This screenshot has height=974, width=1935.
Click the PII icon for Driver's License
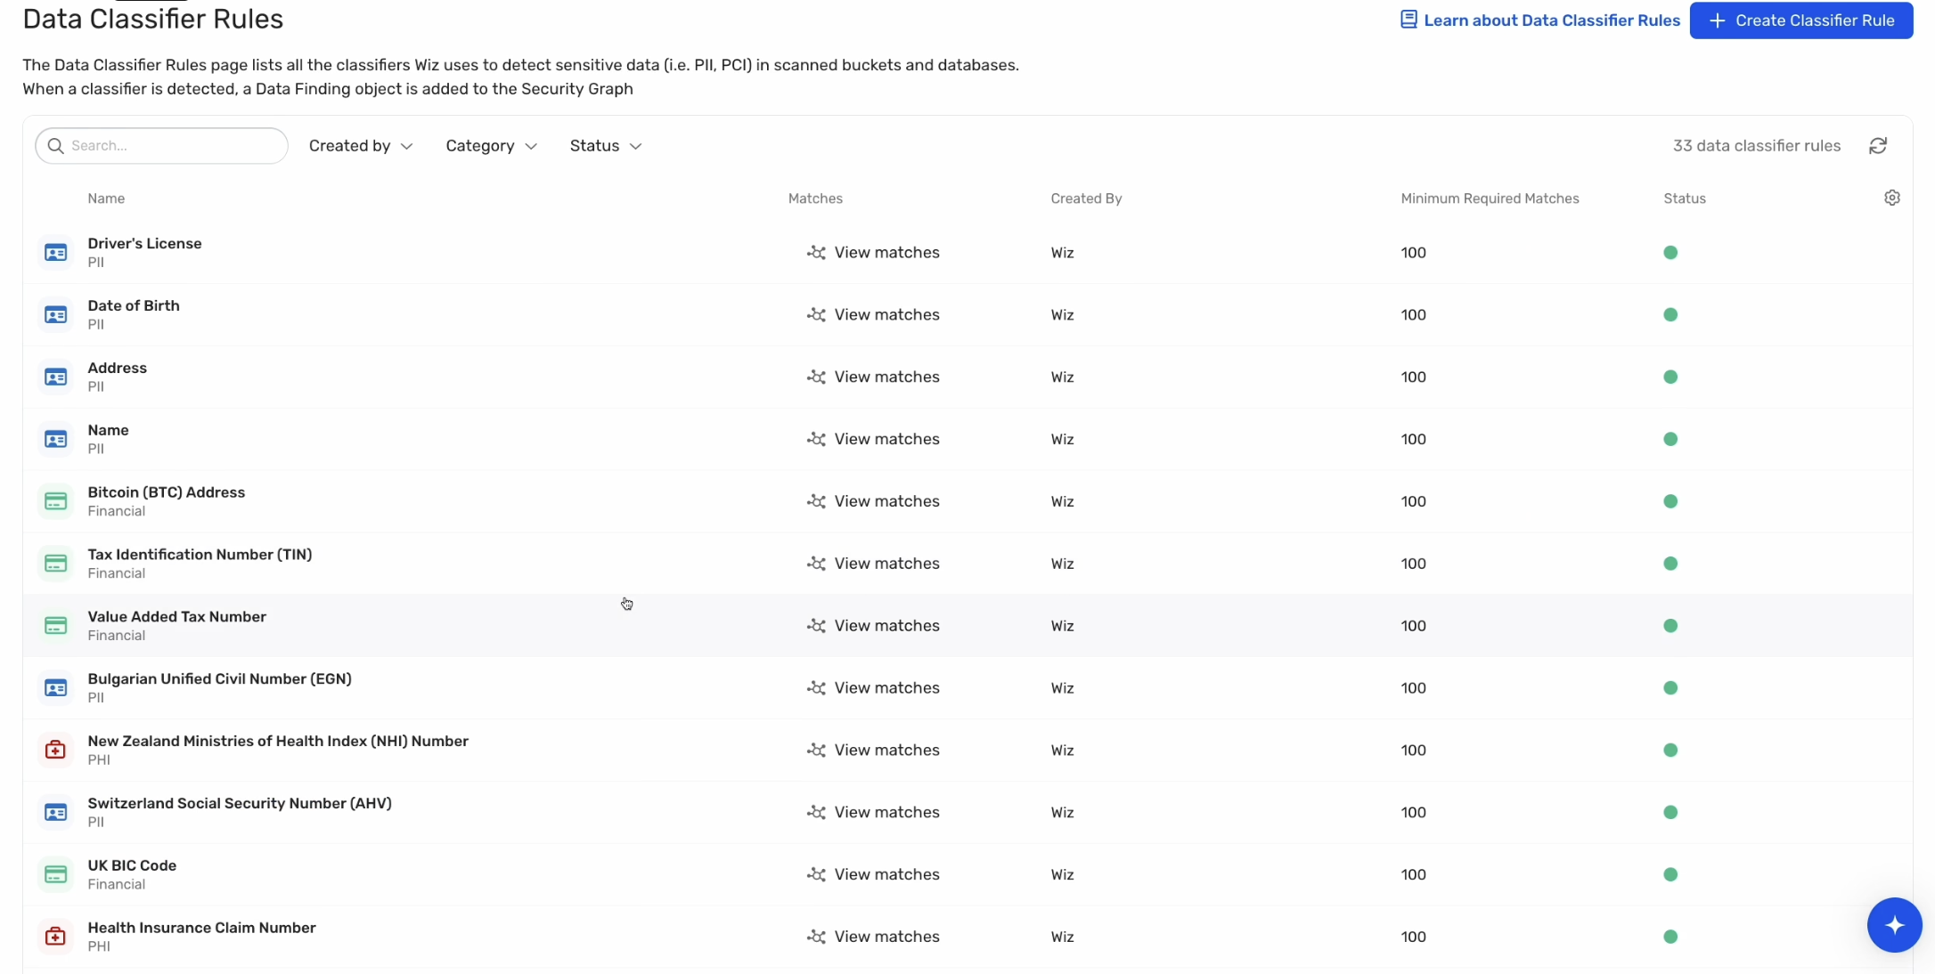(55, 253)
